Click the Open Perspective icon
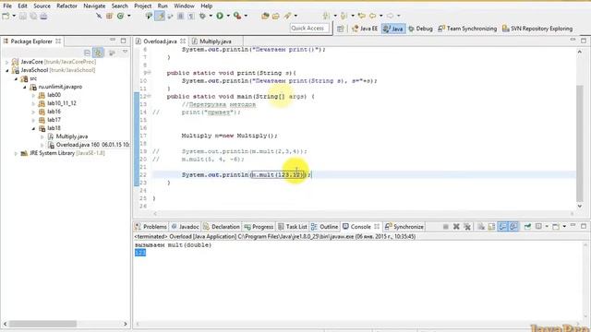Image resolution: width=591 pixels, height=332 pixels. [x=341, y=29]
